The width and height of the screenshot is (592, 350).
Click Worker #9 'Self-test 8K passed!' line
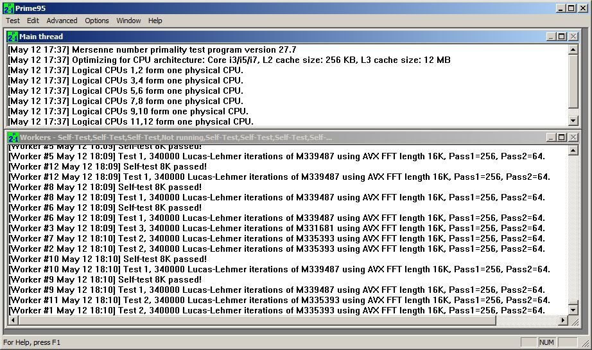tap(105, 280)
